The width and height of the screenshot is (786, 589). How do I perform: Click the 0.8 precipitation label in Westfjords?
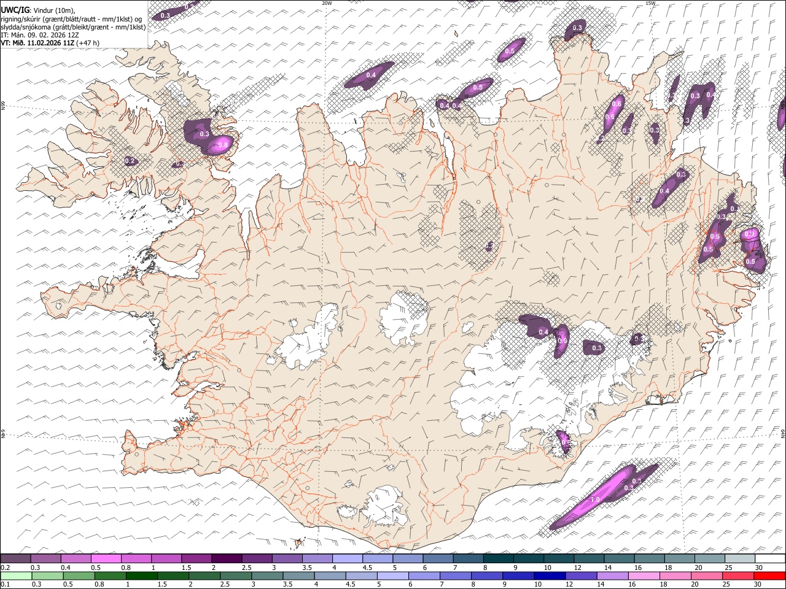point(223,145)
